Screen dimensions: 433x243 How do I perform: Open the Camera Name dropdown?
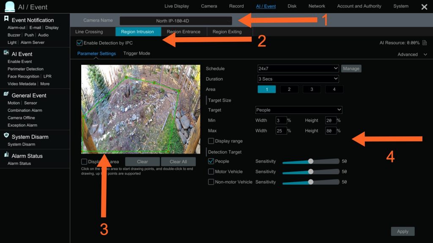[x=175, y=21]
